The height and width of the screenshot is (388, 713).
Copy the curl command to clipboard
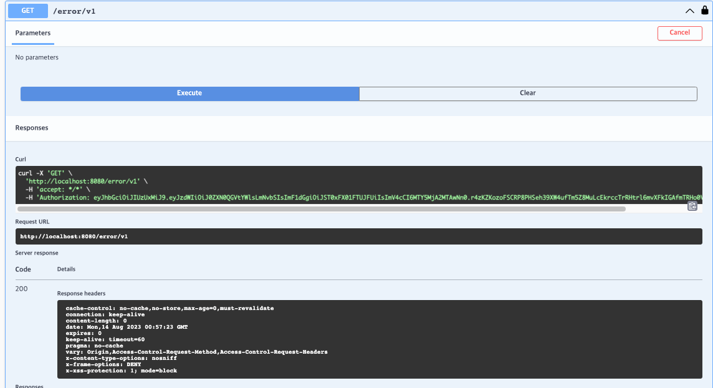(692, 206)
